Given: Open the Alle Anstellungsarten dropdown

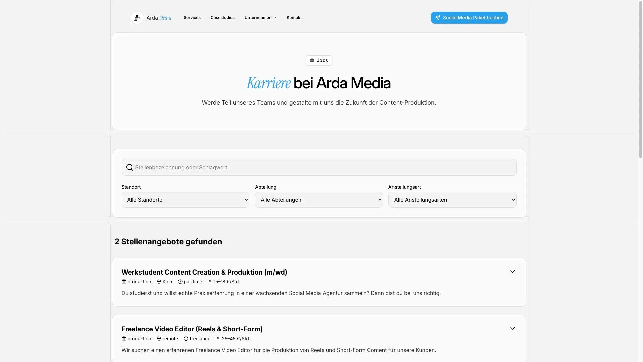Looking at the screenshot, I should tap(452, 200).
